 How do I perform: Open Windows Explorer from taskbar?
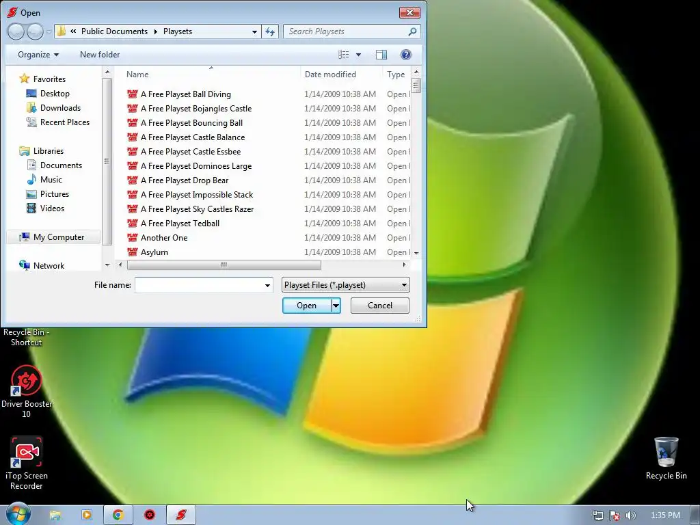(55, 515)
